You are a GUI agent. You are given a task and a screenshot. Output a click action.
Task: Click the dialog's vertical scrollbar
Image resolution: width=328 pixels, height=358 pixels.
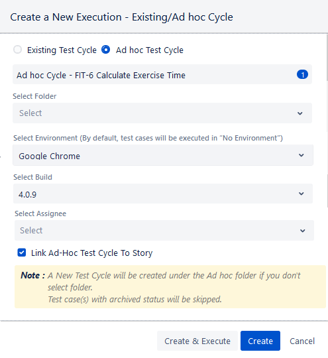[x=327, y=57]
